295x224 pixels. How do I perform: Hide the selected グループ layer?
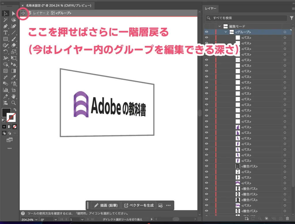(207, 32)
